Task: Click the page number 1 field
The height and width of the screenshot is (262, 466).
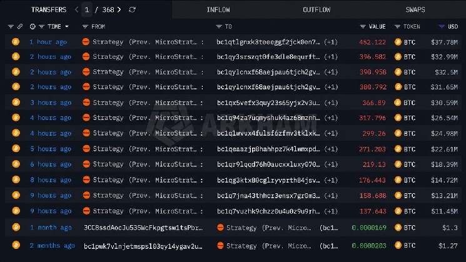Action: [87, 10]
